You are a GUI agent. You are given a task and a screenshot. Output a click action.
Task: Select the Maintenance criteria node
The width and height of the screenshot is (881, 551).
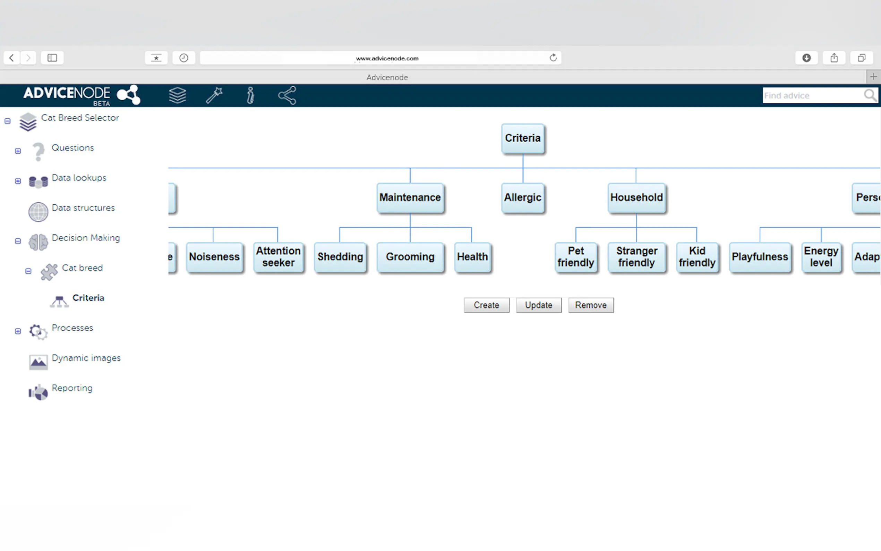410,197
